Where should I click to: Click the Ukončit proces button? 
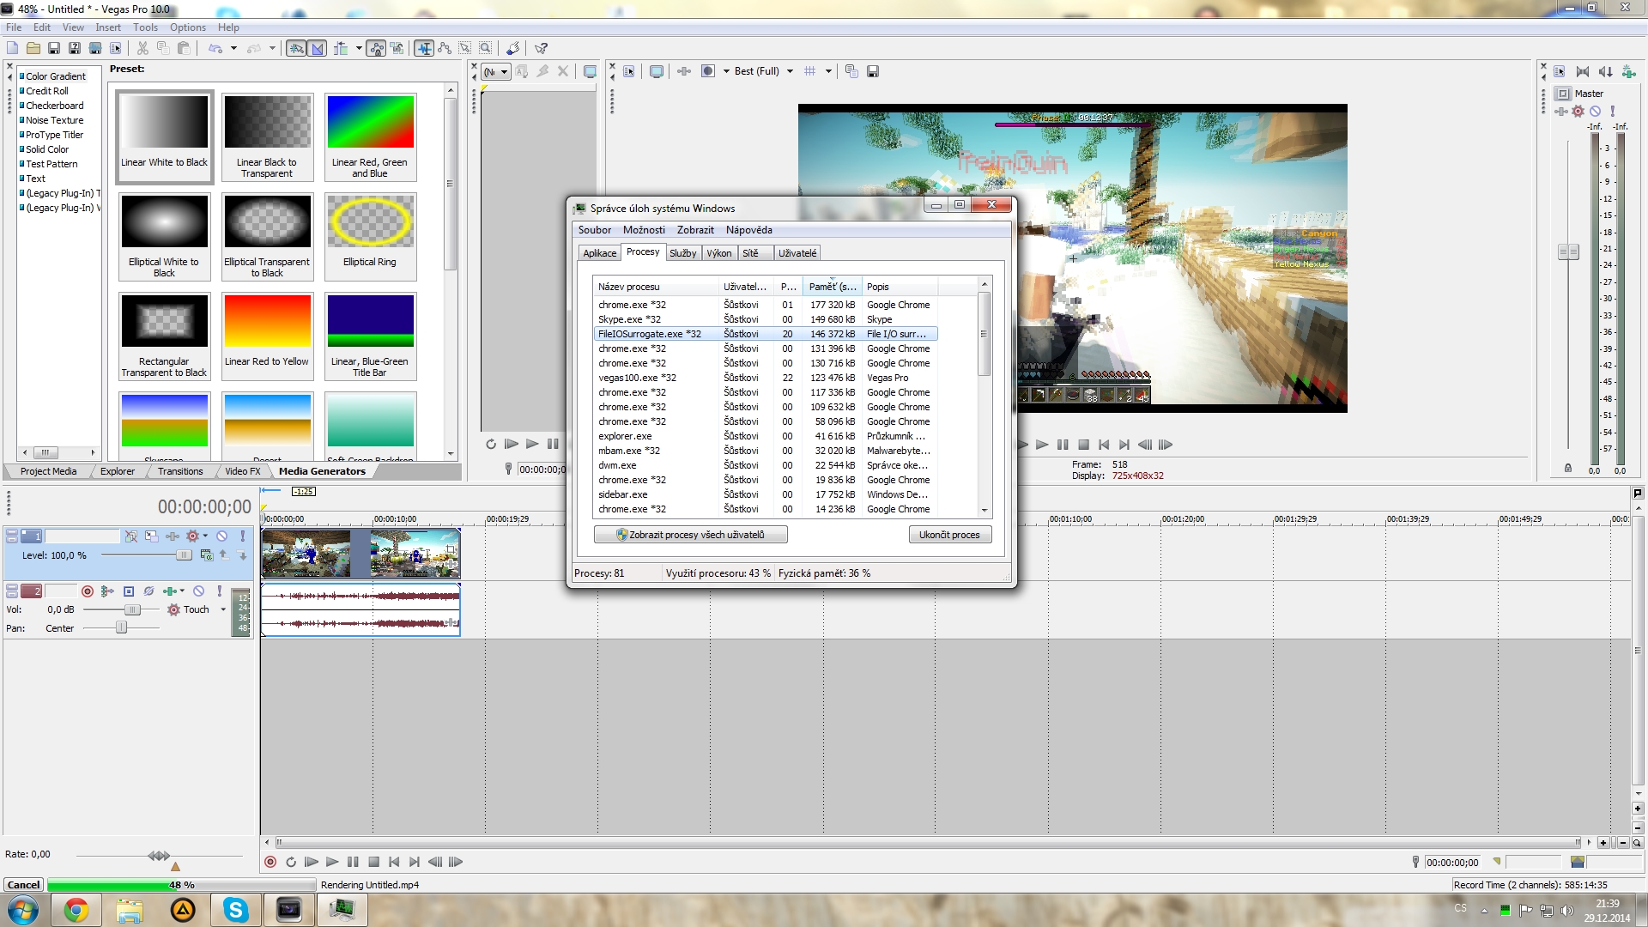coord(949,535)
